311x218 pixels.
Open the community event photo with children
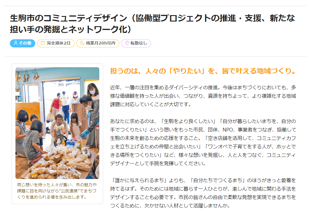pyautogui.click(x=57, y=123)
